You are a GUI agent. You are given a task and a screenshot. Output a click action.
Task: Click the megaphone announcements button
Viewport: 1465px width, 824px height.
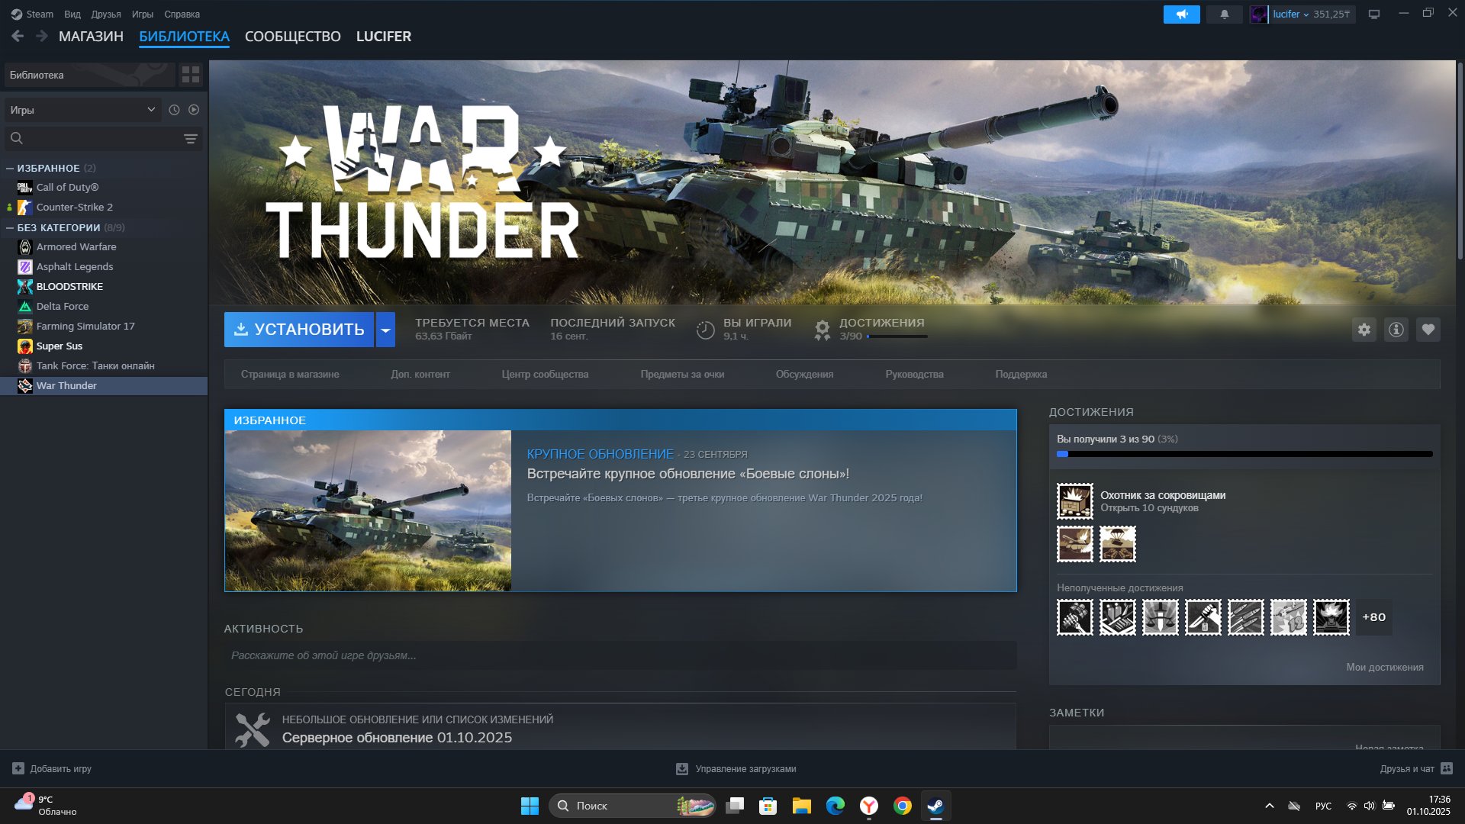pos(1181,14)
